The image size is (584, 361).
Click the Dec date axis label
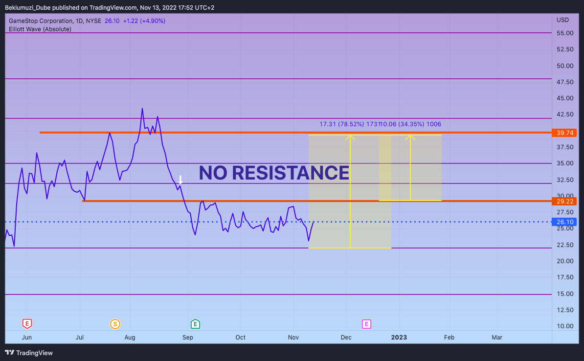coord(346,337)
